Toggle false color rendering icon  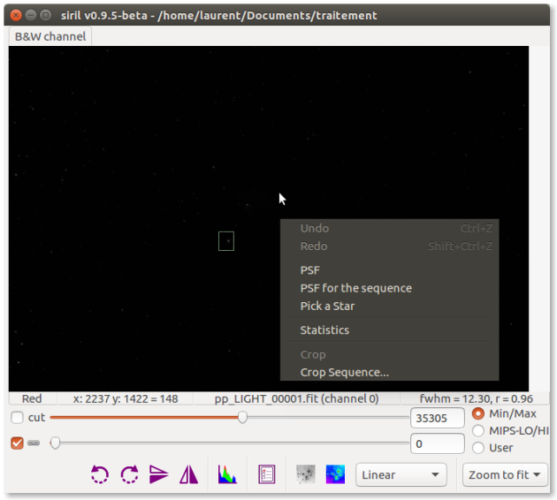click(x=335, y=474)
